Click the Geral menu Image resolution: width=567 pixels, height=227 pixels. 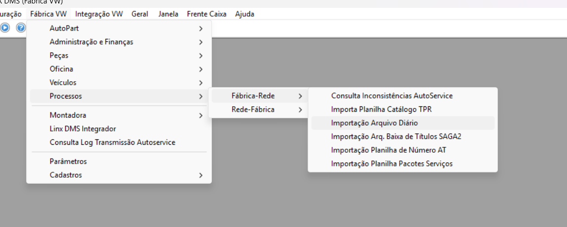pyautogui.click(x=140, y=14)
